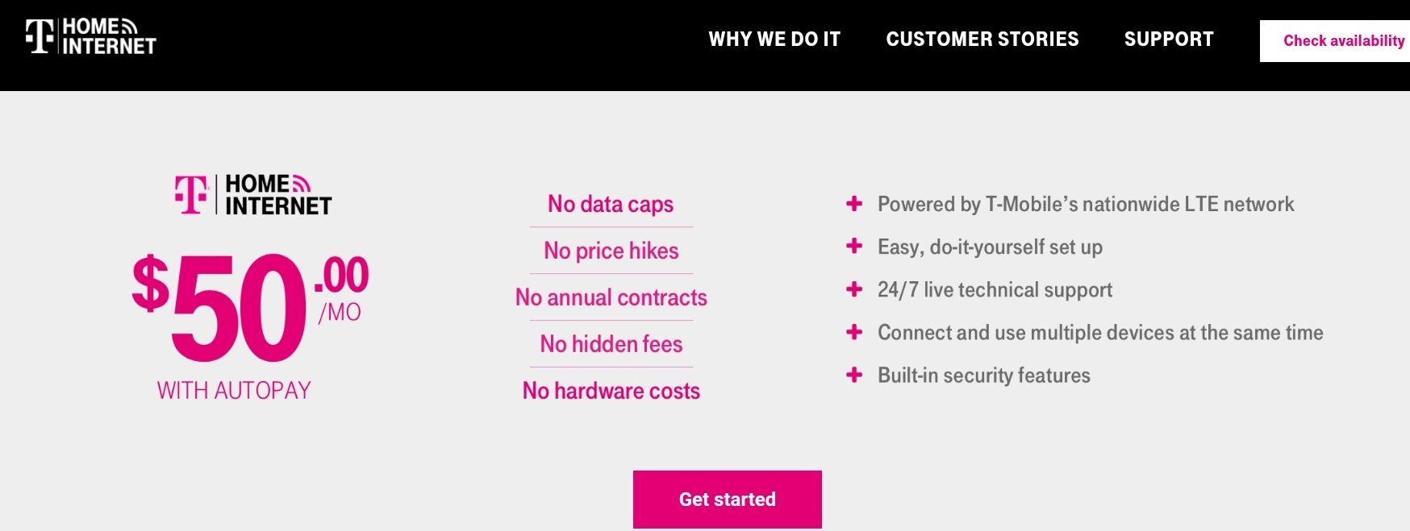1410x531 pixels.
Task: Click the T-Mobile Home Internet header logo
Action: click(x=91, y=36)
